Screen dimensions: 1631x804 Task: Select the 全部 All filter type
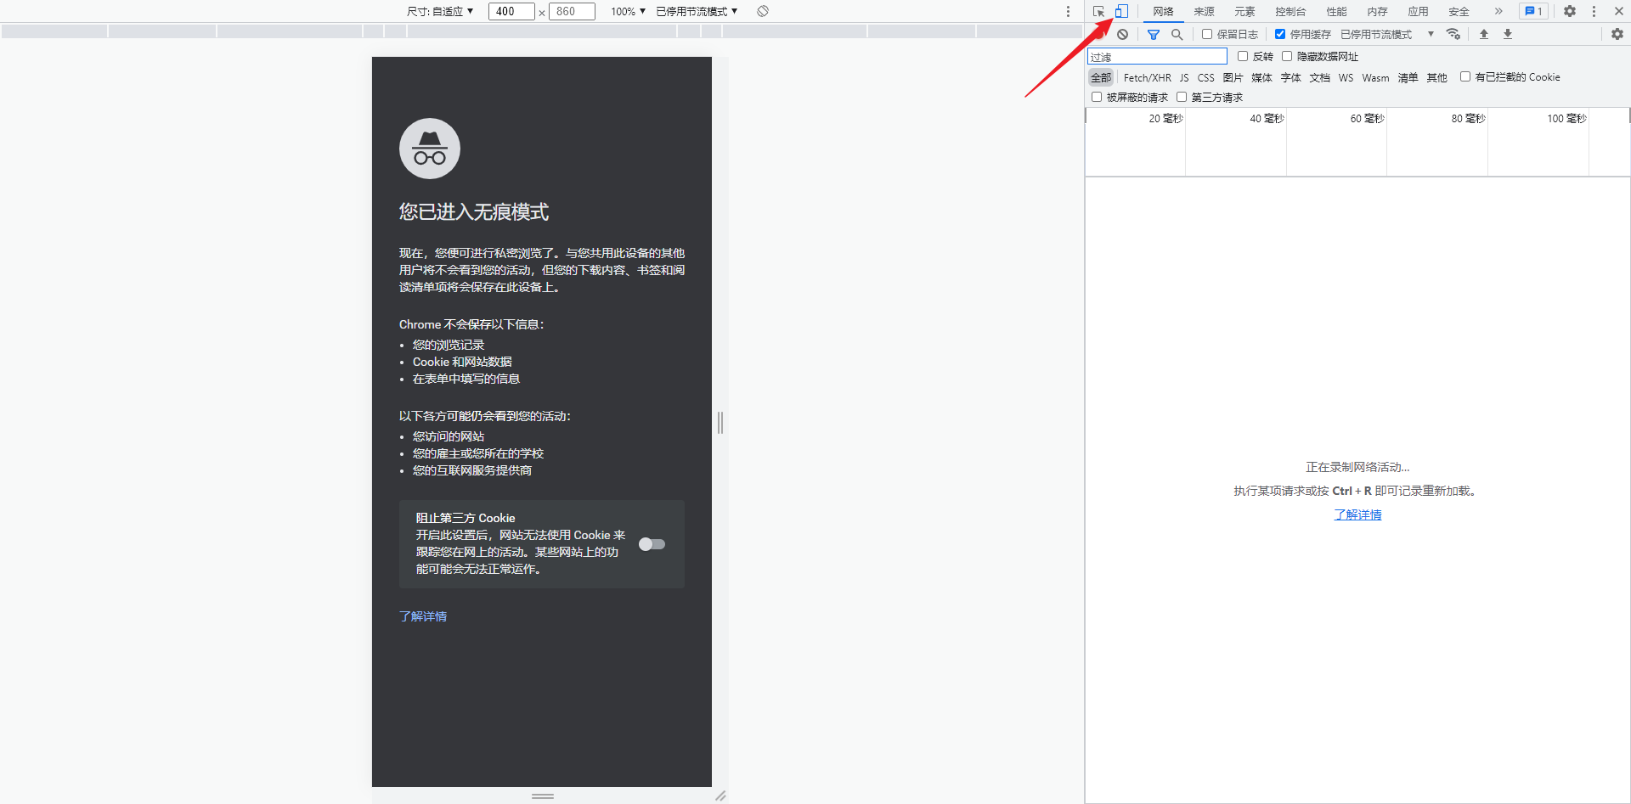tap(1101, 77)
